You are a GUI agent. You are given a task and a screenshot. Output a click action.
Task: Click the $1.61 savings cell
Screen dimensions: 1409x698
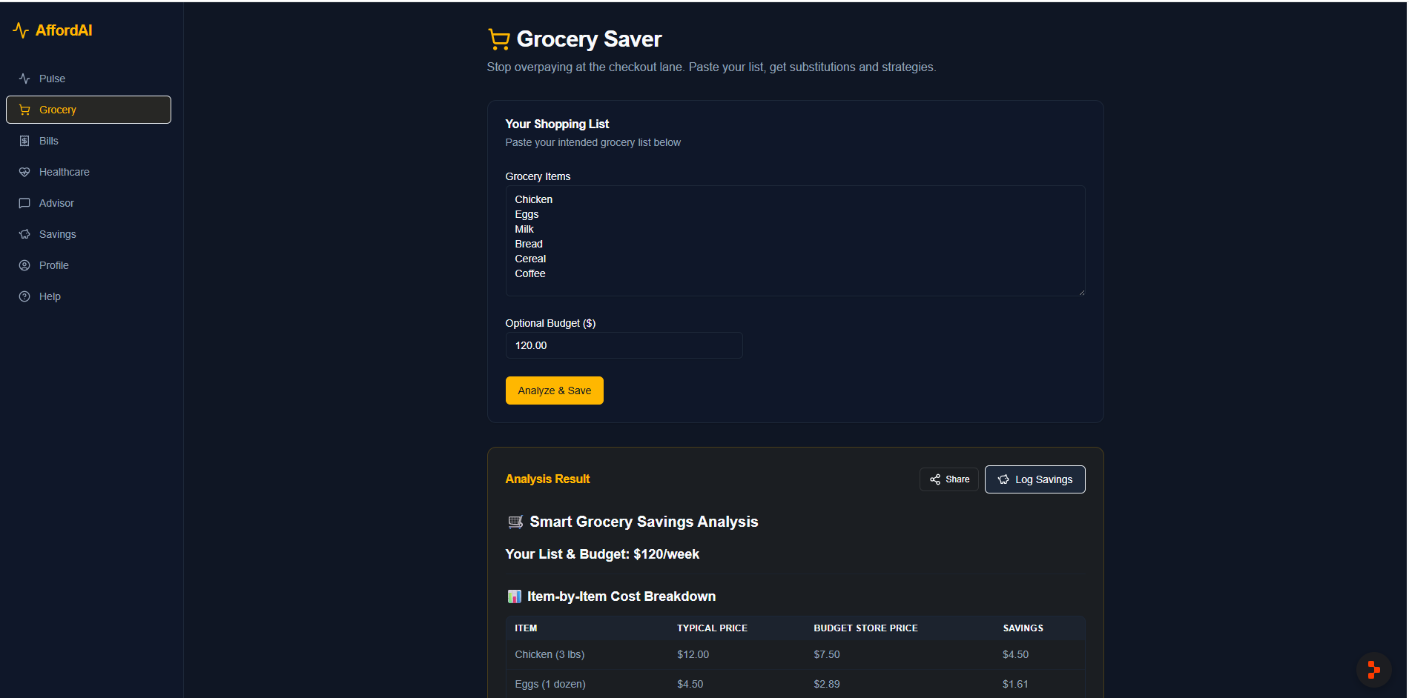(x=1015, y=684)
